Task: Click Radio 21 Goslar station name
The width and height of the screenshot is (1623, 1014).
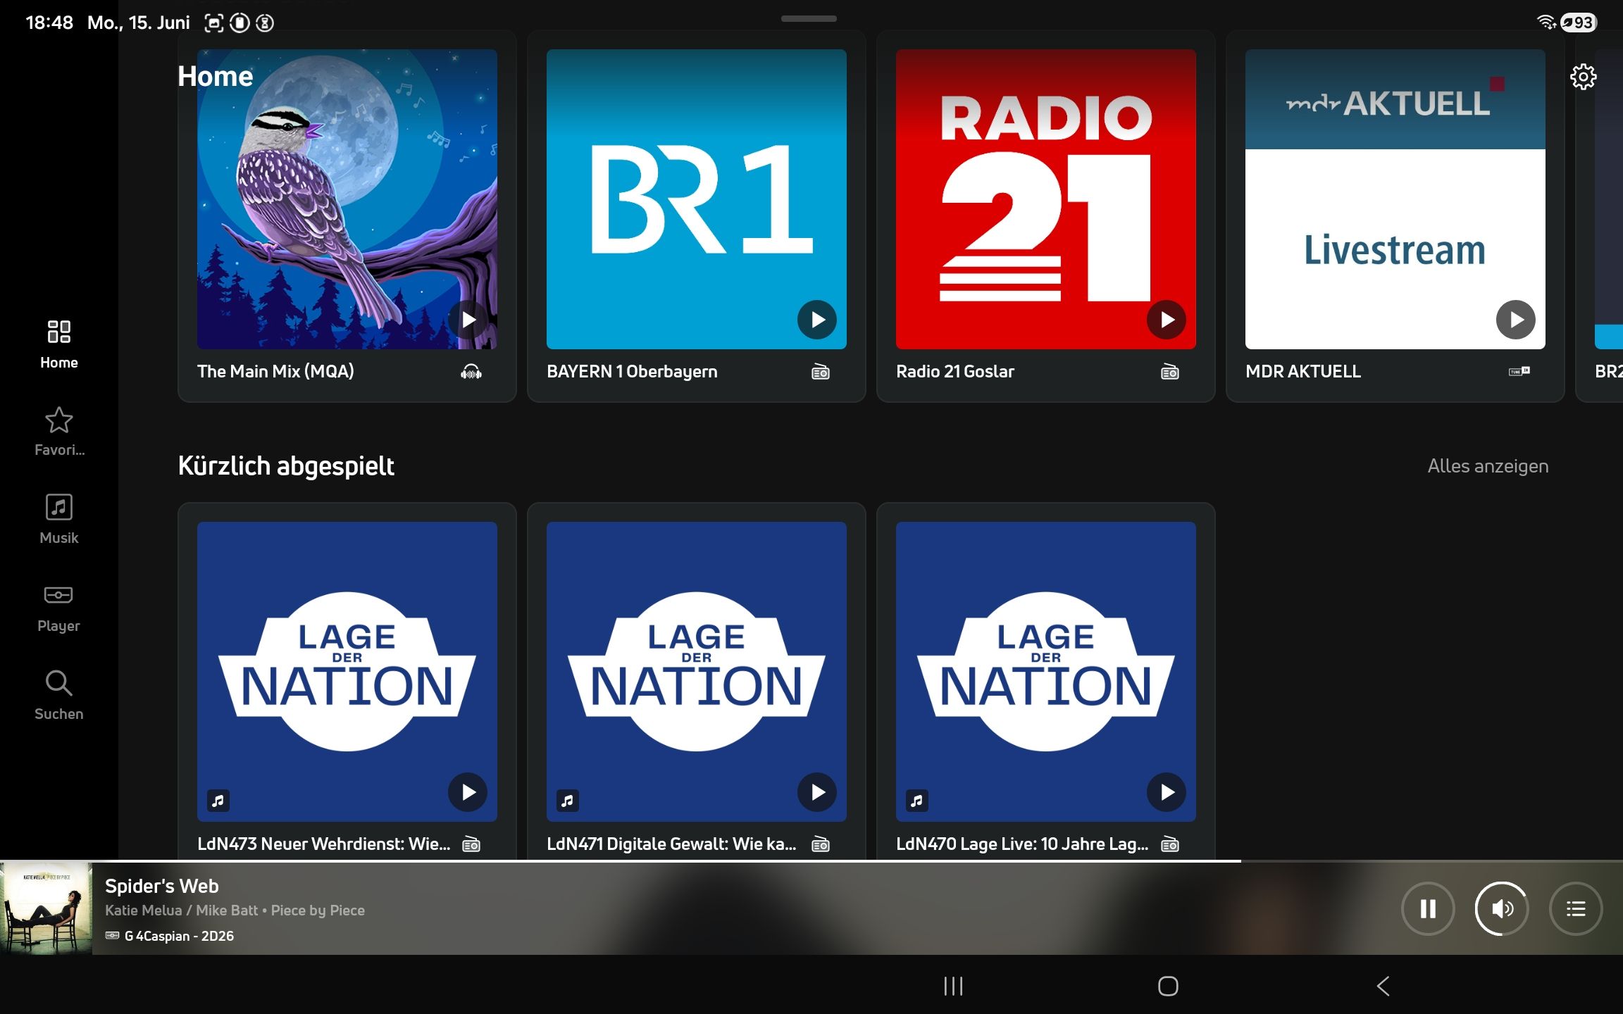Action: [955, 371]
